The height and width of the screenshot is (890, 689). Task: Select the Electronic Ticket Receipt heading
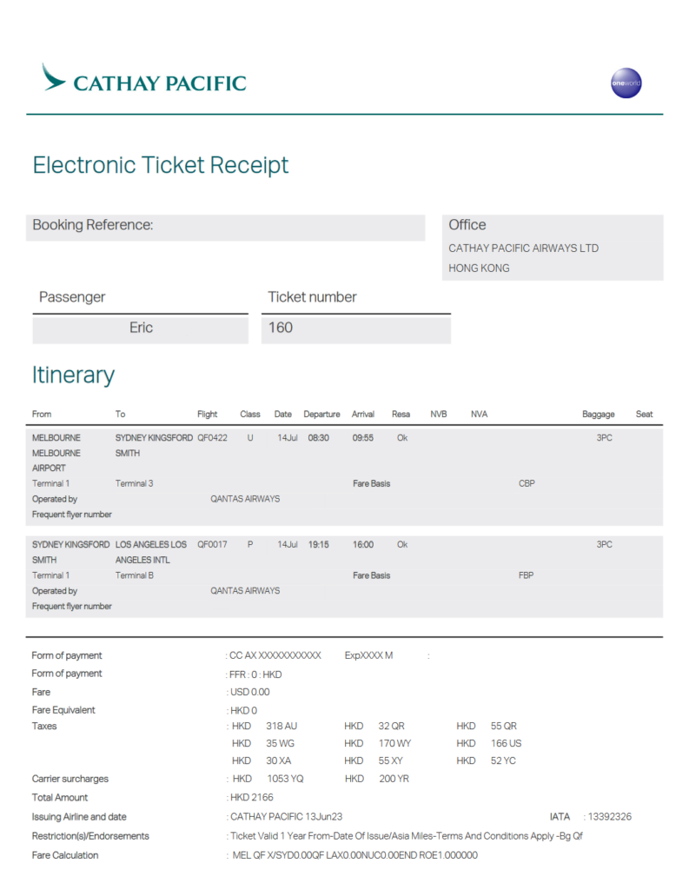pyautogui.click(x=161, y=165)
